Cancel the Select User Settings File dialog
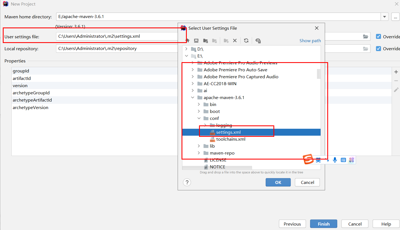 click(x=307, y=182)
